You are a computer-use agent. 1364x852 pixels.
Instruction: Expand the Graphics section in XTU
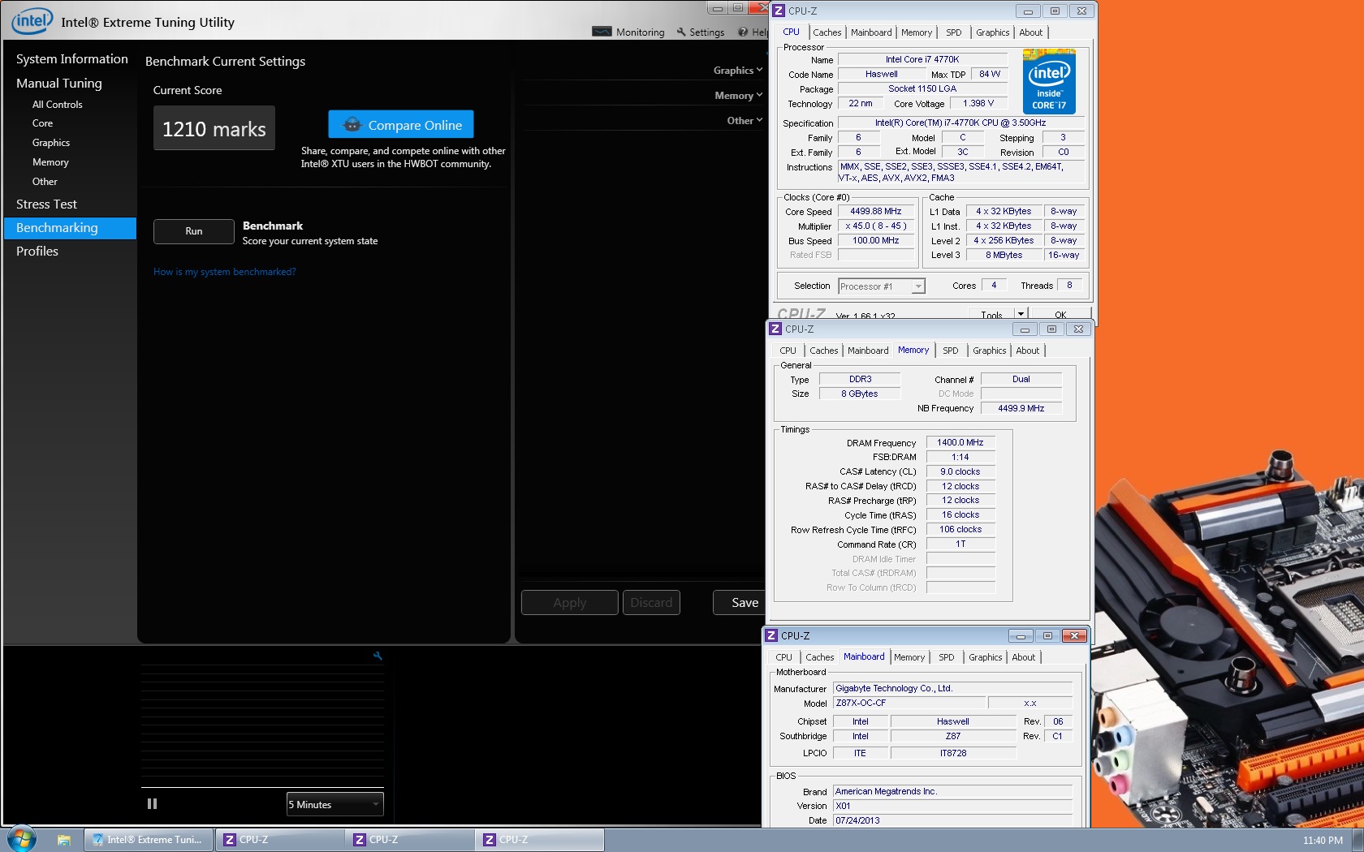click(737, 71)
